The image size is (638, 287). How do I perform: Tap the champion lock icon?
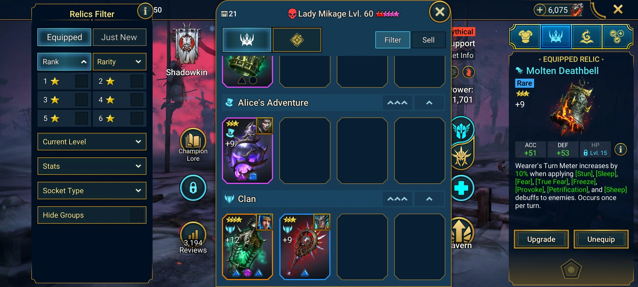point(193,188)
